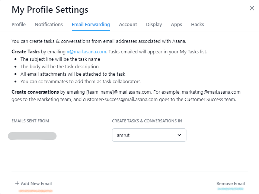Viewport: 259px width, 194px height.
Task: Click the Add New Email link
Action: tap(36, 184)
